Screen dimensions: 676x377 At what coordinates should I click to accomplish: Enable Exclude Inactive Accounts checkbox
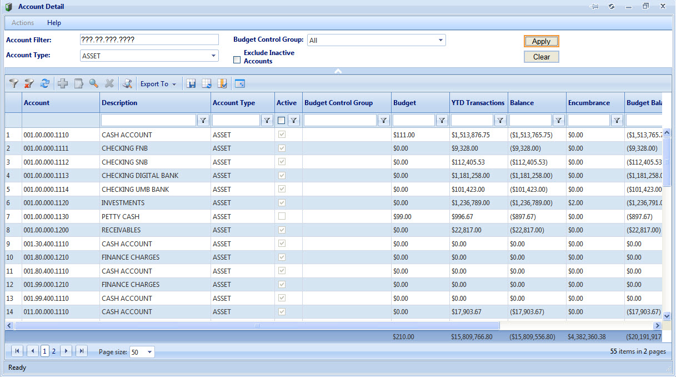tap(237, 60)
